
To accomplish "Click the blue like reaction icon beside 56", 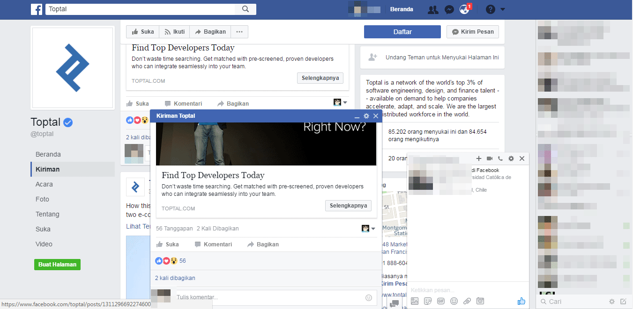I will [158, 261].
